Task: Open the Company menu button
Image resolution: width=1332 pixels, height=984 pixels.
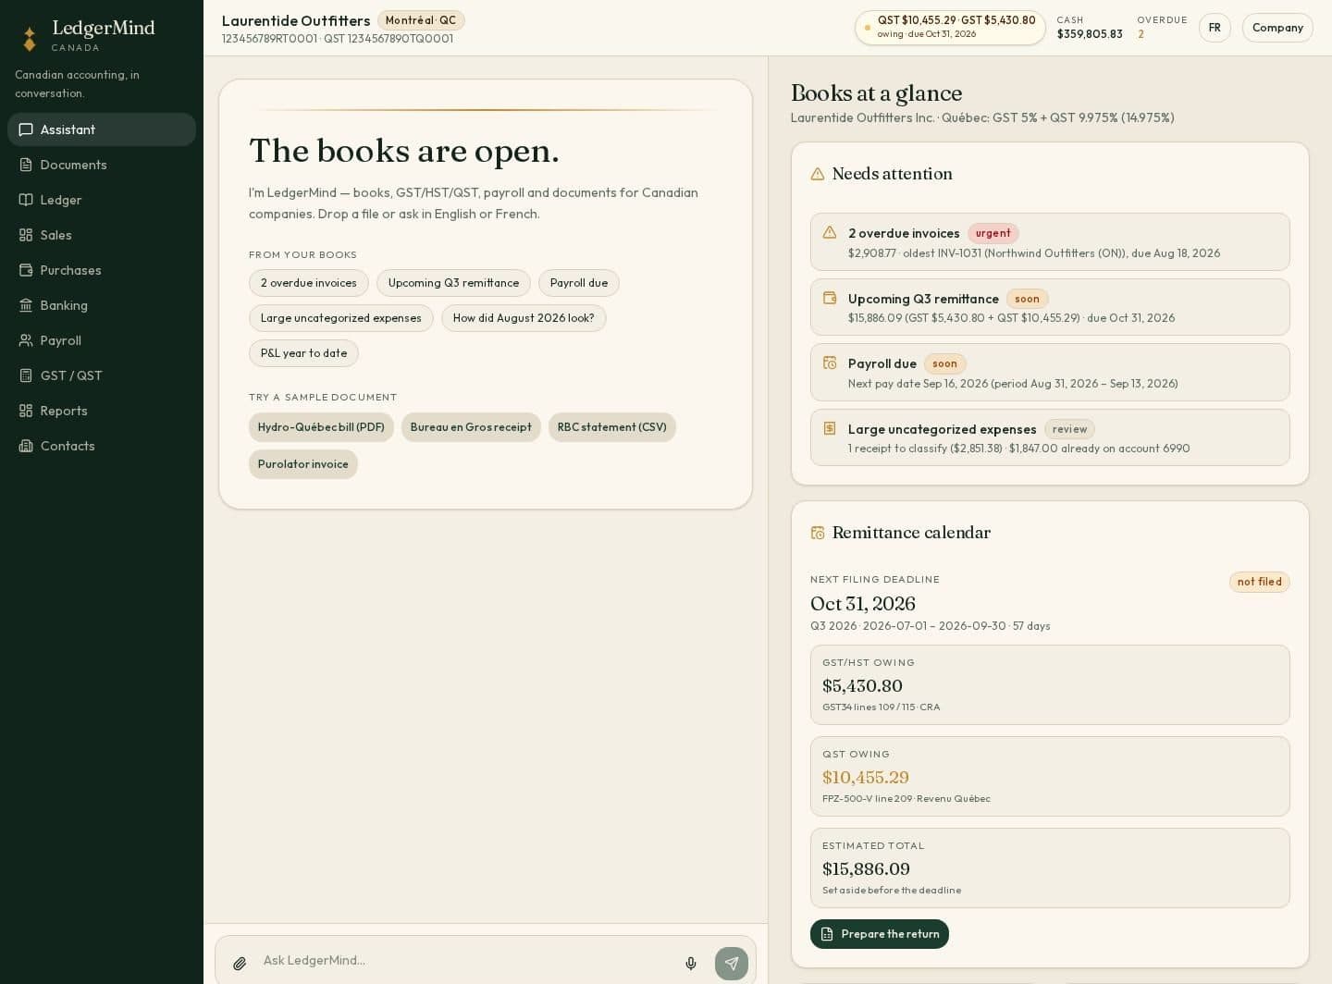Action: point(1277,28)
